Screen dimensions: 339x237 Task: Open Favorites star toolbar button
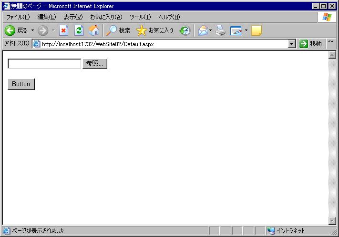tap(155, 30)
